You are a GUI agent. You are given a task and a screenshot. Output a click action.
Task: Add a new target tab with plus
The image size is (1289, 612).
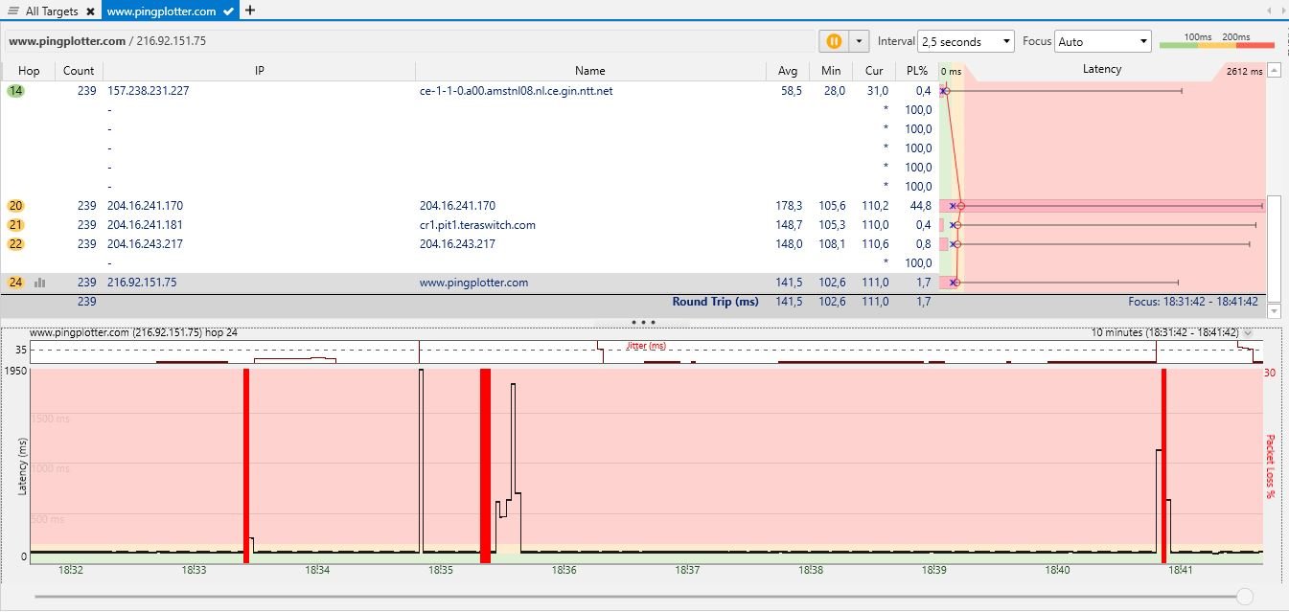tap(250, 11)
